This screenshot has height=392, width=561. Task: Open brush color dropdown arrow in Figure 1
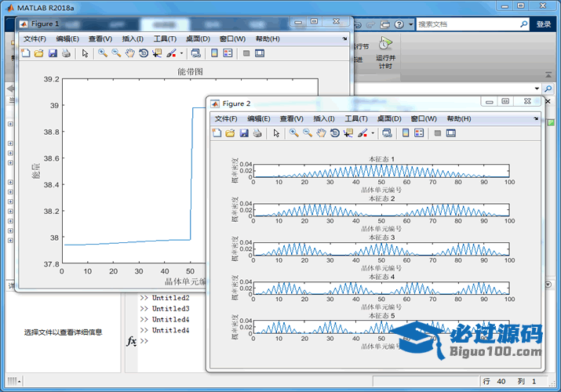(x=181, y=53)
